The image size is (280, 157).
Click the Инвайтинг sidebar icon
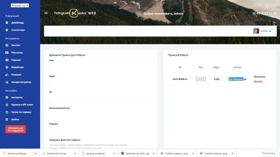(7, 67)
